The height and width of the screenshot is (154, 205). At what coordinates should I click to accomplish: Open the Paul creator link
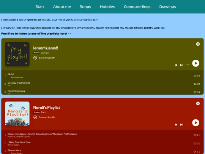44,112
